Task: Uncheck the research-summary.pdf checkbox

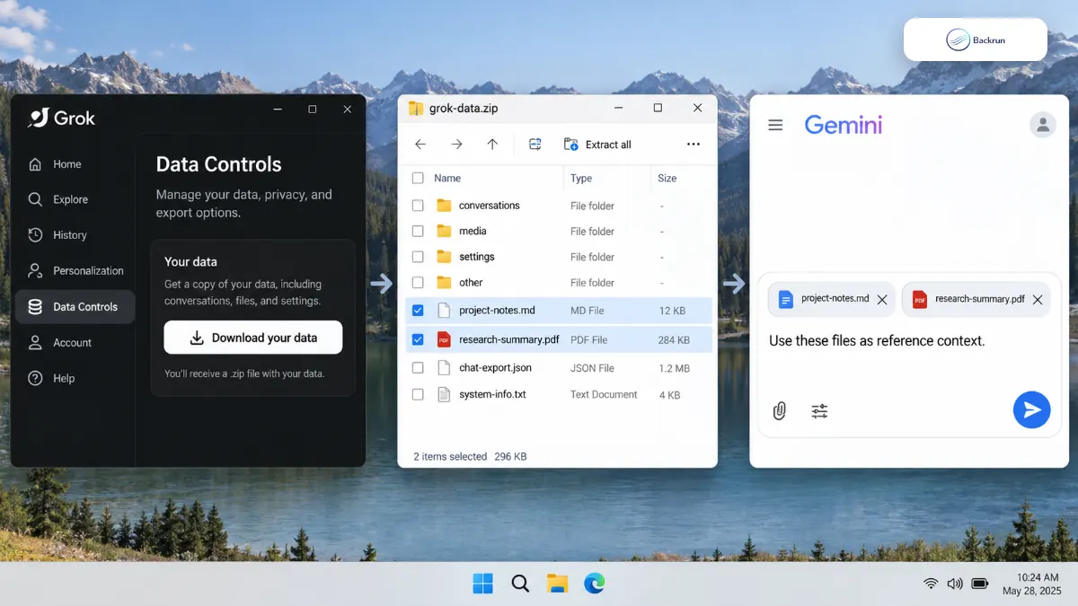Action: [418, 339]
